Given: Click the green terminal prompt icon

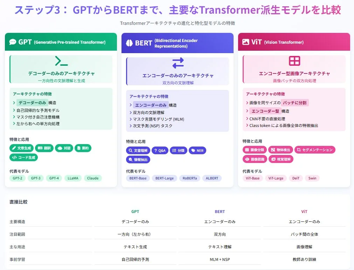Looking at the screenshot, I should [61, 61].
